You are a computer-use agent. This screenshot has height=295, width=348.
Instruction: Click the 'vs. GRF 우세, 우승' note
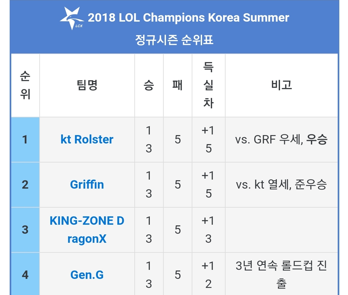coord(281,140)
